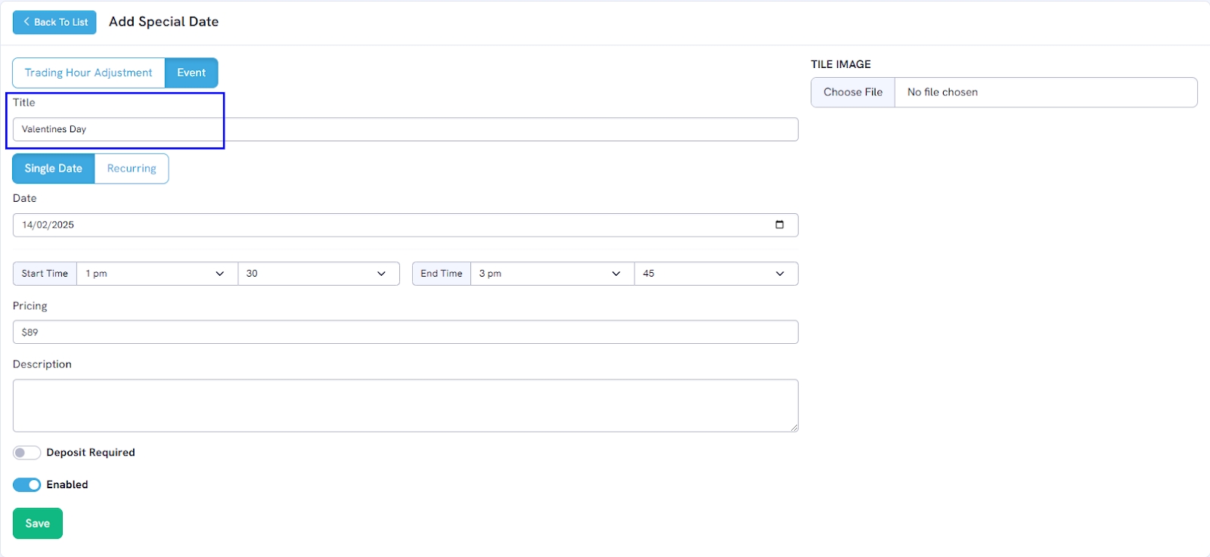This screenshot has width=1210, height=557.
Task: Expand the Start Time minutes dropdown
Action: point(318,274)
